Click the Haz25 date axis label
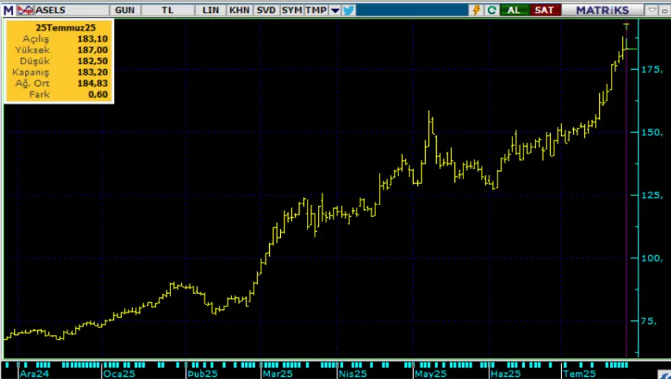The image size is (671, 379). coord(506,374)
